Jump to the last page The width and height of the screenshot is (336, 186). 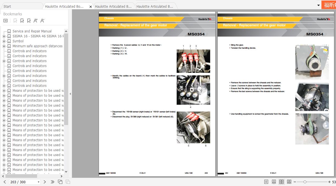(x=52, y=182)
